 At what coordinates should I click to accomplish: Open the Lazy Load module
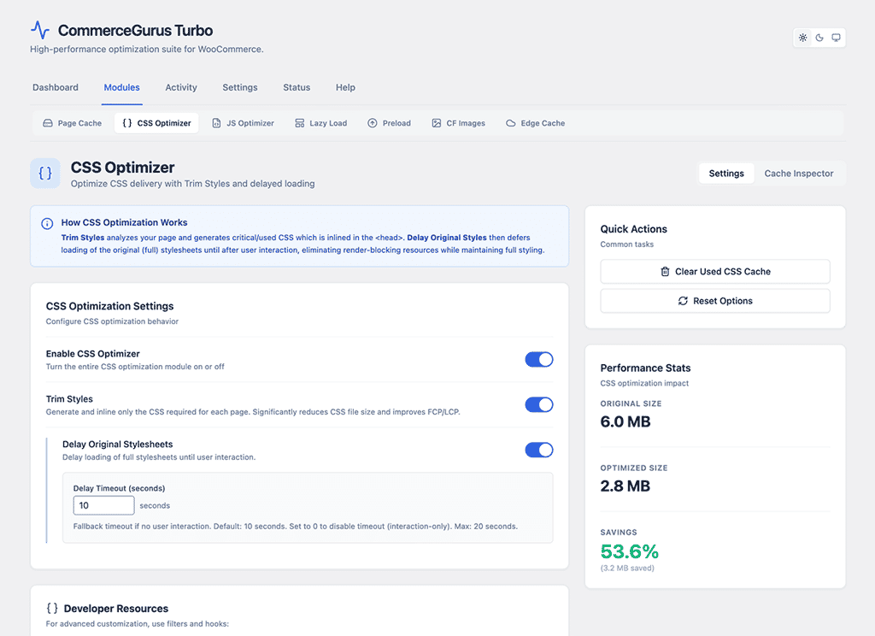click(321, 123)
